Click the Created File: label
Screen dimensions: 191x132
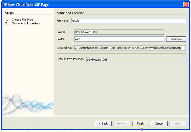65,48
